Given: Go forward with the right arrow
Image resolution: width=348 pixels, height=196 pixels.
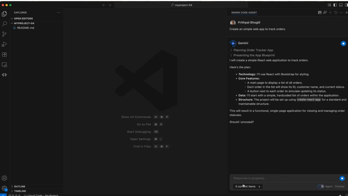Looking at the screenshot, I should 110,5.
